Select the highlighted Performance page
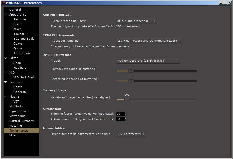 click(x=22, y=131)
